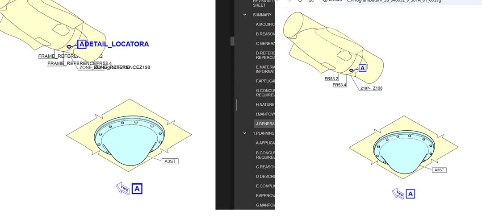The image size is (482, 219).
Task: Click FWD arrow in left drawing
Action: [123, 188]
